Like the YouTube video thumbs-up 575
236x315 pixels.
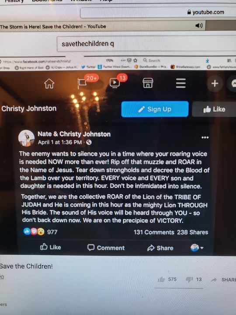click(161, 279)
